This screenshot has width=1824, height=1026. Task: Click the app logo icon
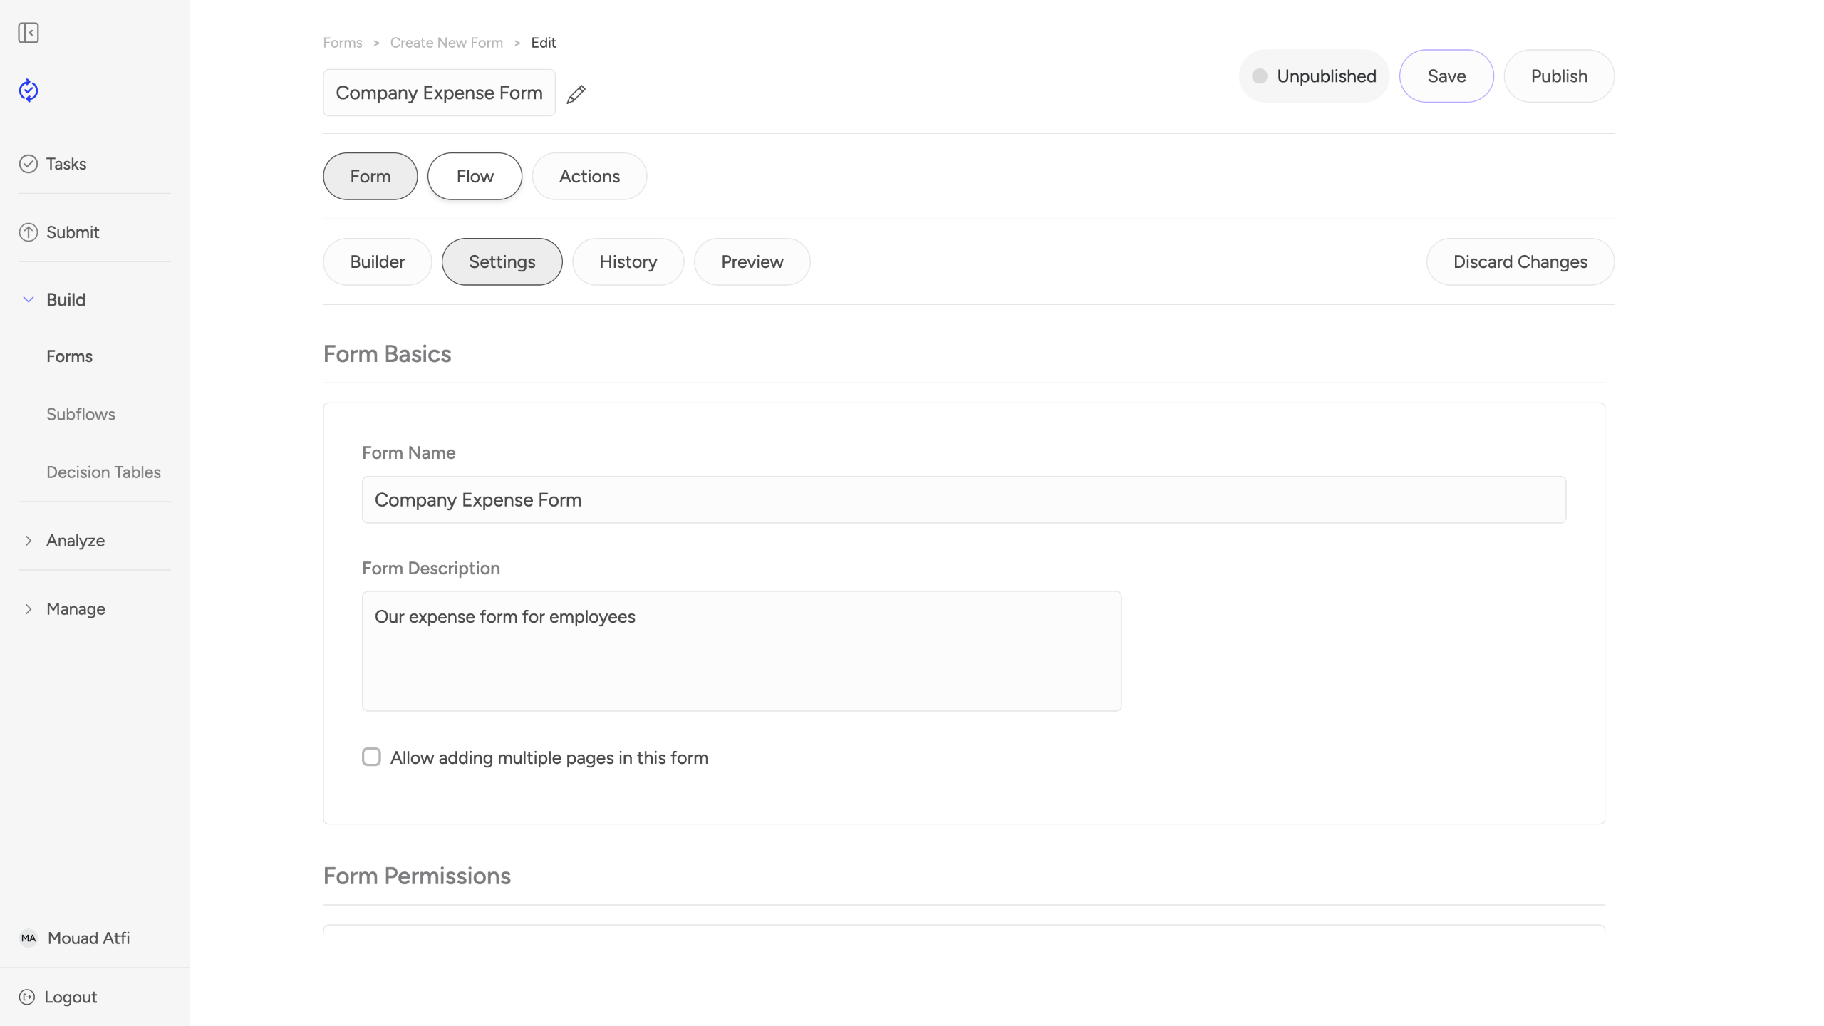(x=28, y=90)
